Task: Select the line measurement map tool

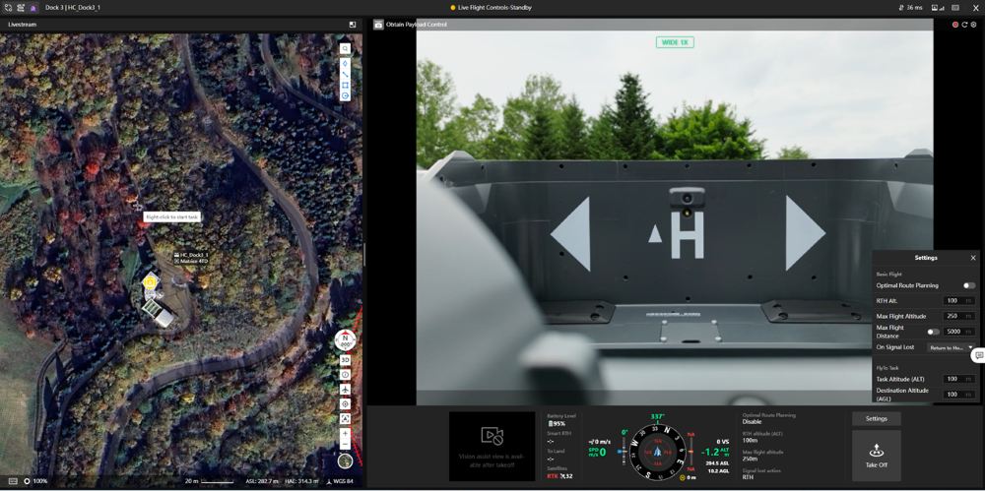Action: click(345, 75)
